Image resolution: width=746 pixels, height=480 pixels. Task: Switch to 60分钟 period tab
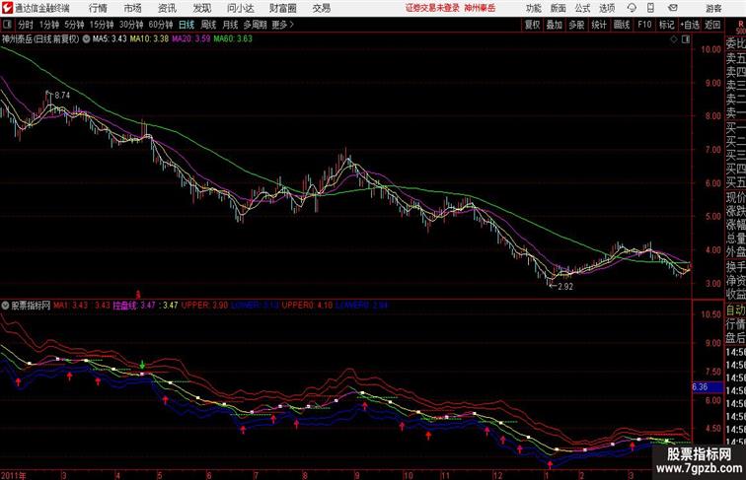coord(160,25)
